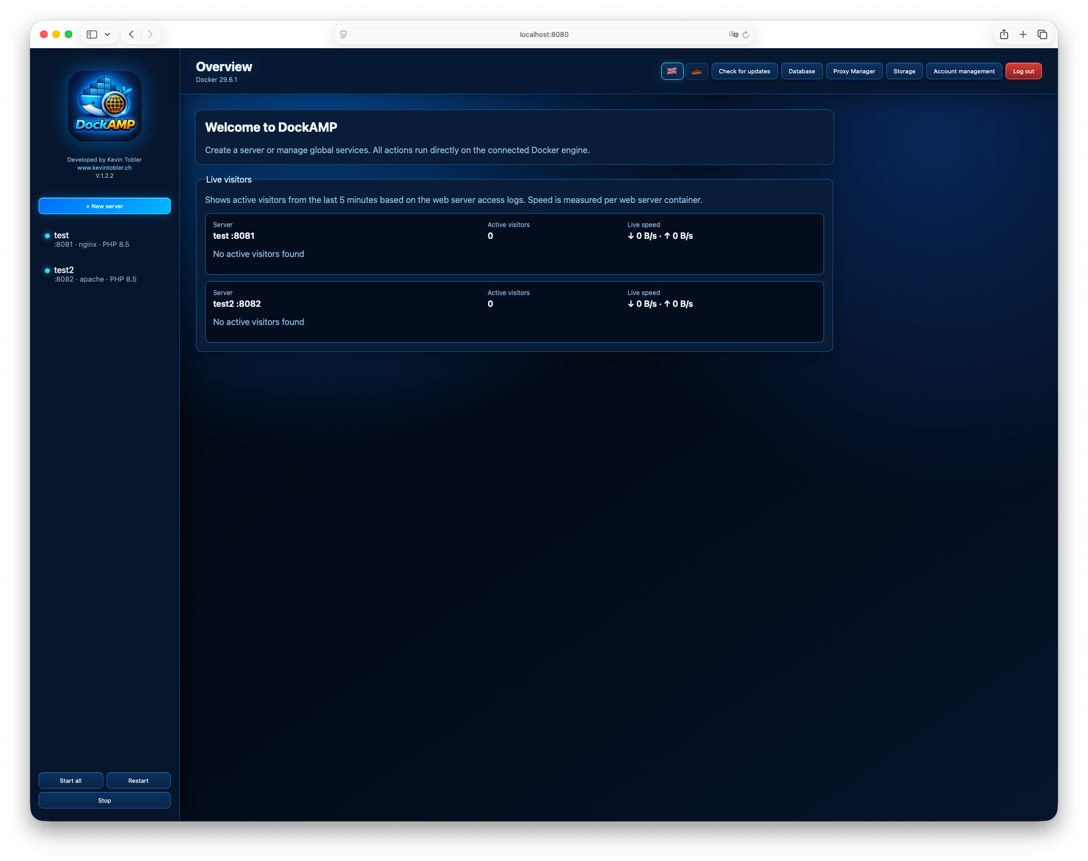Click 'Developed by Kevin Tobler' text
This screenshot has width=1088, height=861.
tap(104, 160)
